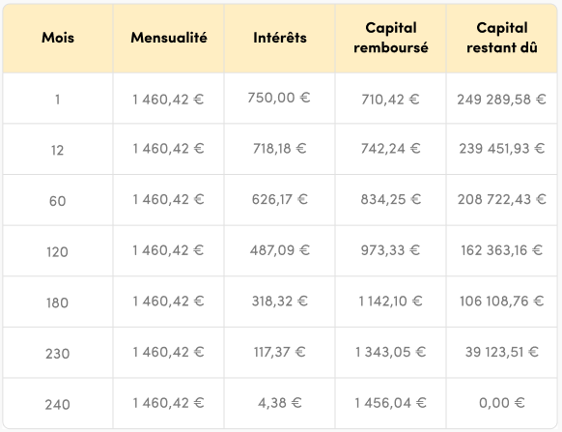The height and width of the screenshot is (432, 562).
Task: Click the Capital restant dû header
Action: click(x=502, y=38)
